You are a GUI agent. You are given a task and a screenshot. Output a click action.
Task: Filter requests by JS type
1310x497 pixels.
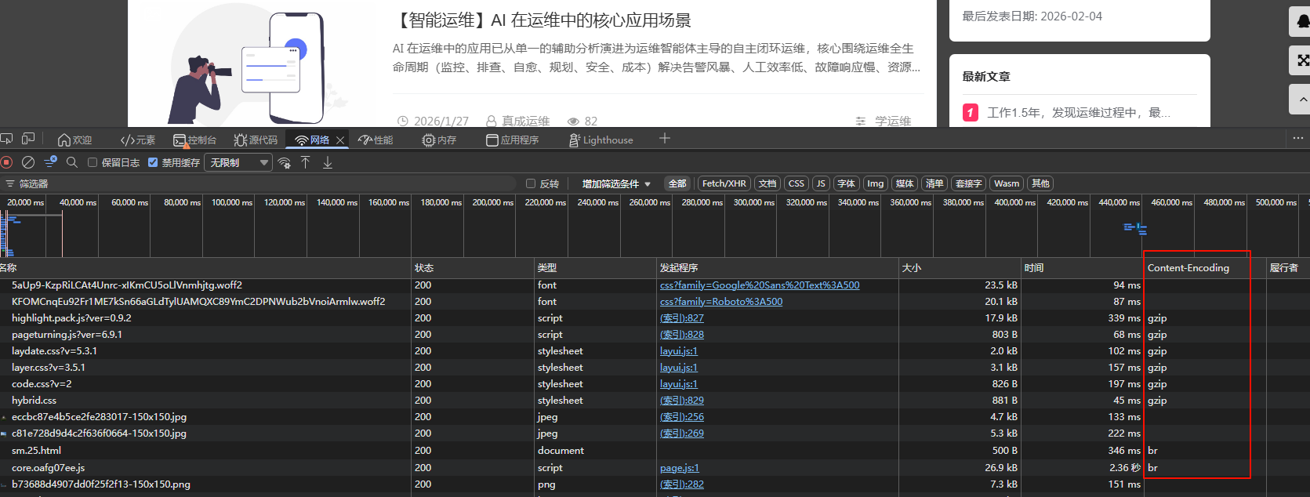click(x=821, y=183)
